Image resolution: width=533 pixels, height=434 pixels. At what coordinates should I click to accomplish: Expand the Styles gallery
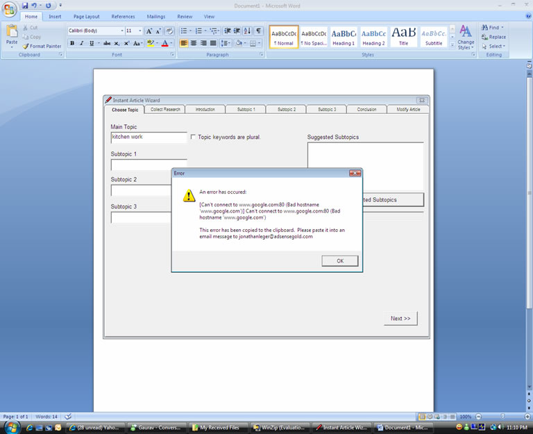tap(452, 44)
